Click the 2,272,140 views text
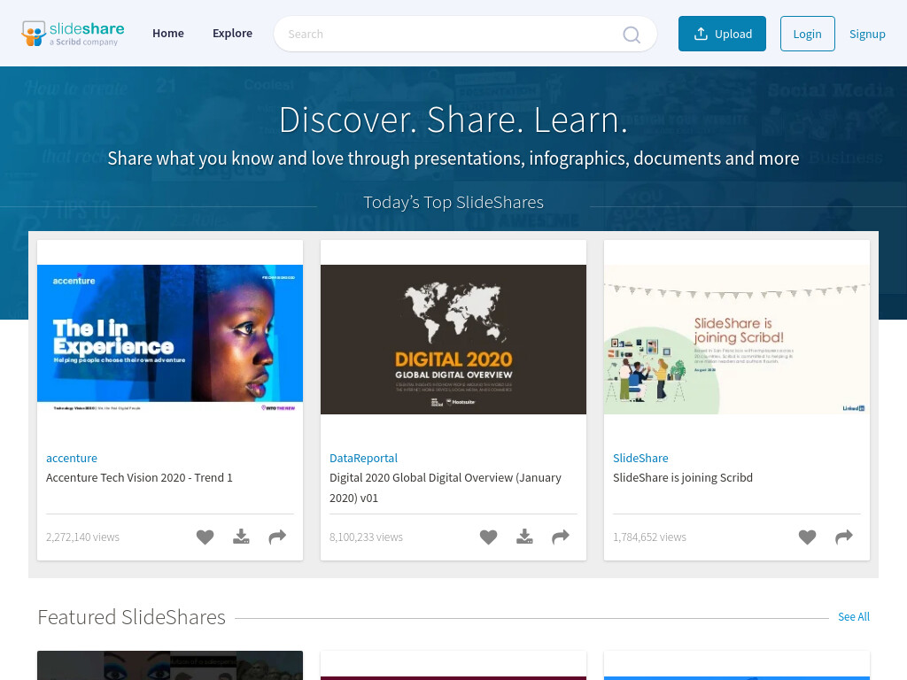The image size is (907, 680). coord(82,537)
